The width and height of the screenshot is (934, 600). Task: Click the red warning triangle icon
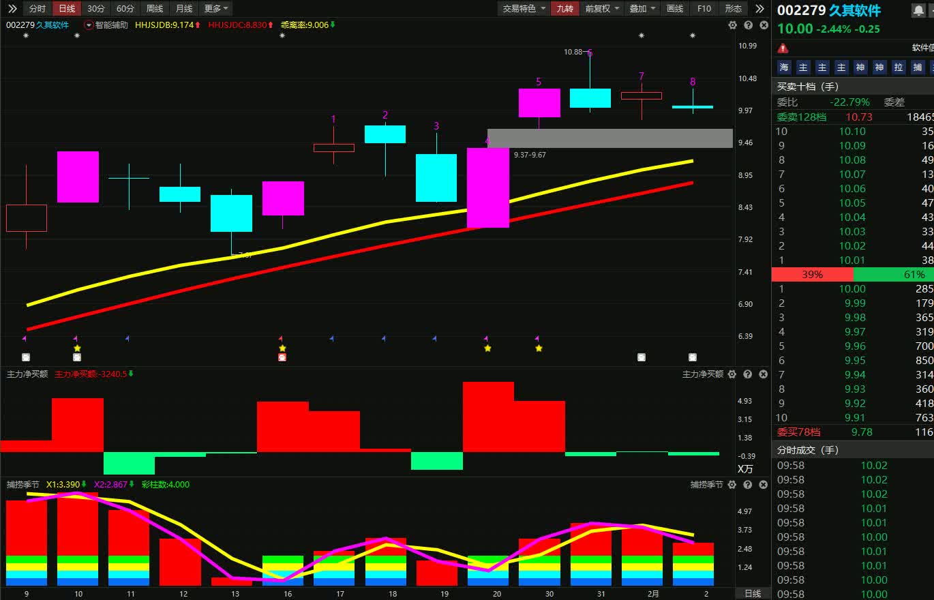pos(783,48)
